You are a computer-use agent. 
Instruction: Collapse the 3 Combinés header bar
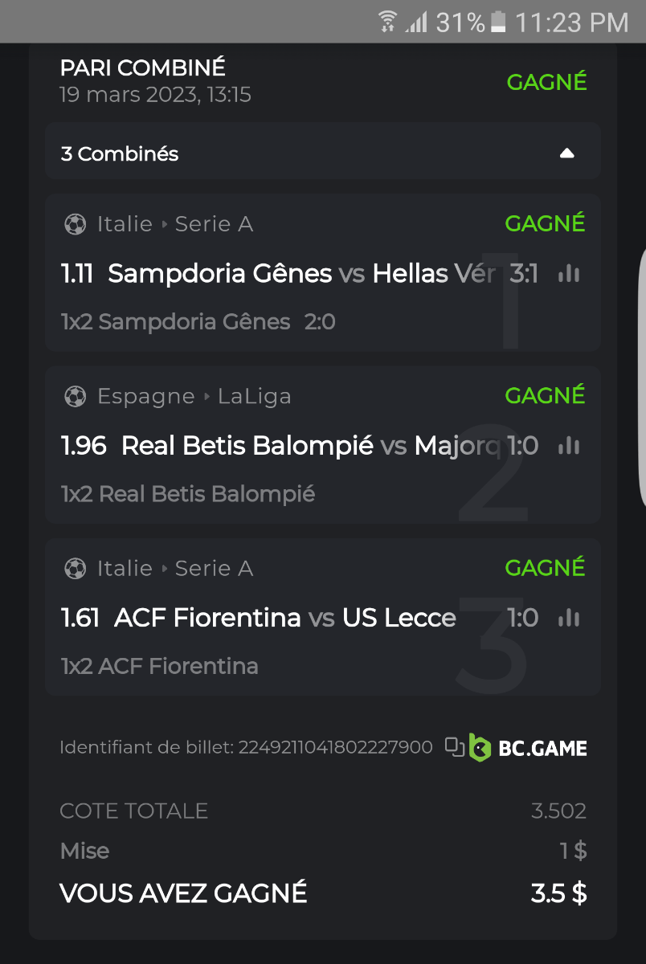pos(321,151)
